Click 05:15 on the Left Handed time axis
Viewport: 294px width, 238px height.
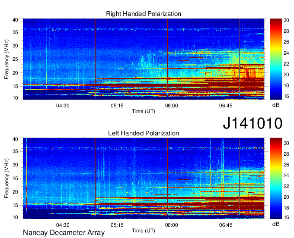coord(117,225)
